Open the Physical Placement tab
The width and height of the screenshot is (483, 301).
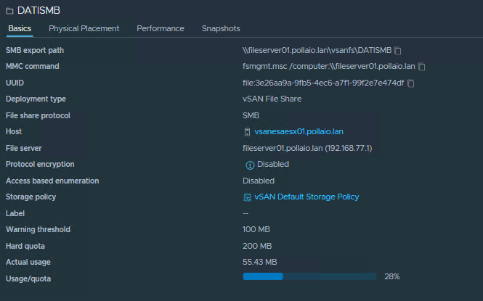tap(84, 28)
